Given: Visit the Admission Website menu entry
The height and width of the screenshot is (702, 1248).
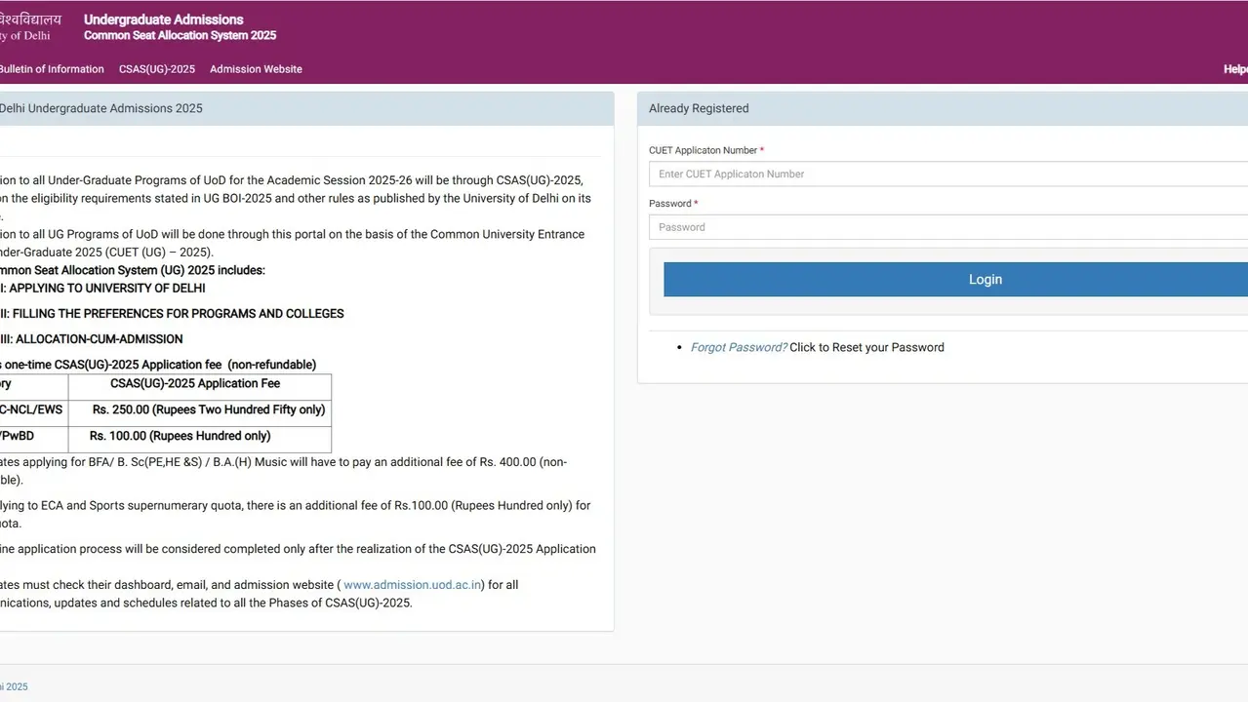Looking at the screenshot, I should pos(256,69).
